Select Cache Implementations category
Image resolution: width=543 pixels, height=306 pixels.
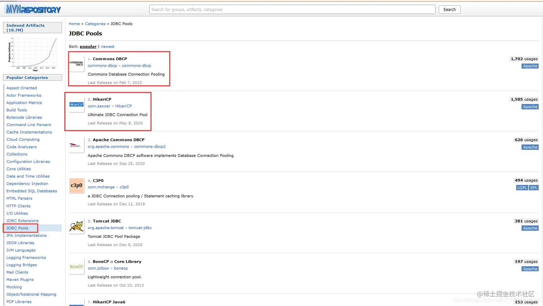(29, 132)
